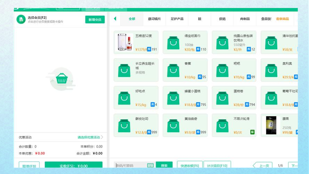Image resolution: width=309 pixels, height=174 pixels.
Task: Open 快速收银[F6] quick checkout
Action: pos(189,166)
